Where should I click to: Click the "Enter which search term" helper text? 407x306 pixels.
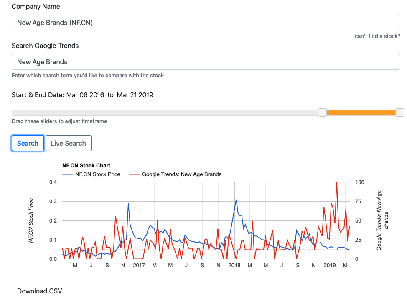[x=88, y=75]
